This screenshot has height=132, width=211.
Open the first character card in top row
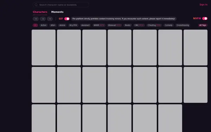[x=44, y=48]
